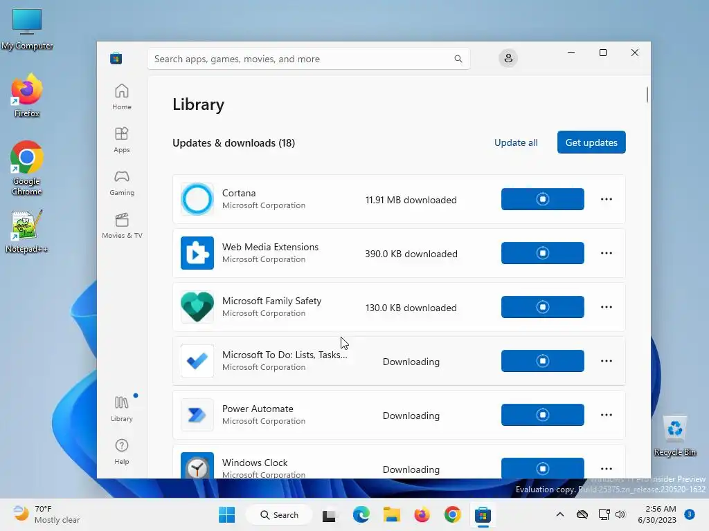The width and height of the screenshot is (709, 531).
Task: Open the account profile icon
Action: pos(508,58)
